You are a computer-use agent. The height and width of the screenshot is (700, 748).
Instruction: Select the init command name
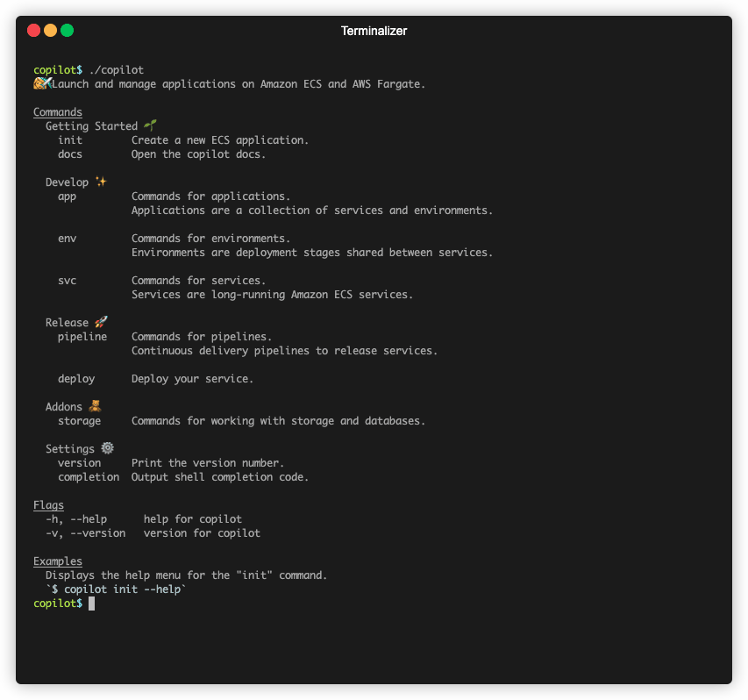point(70,140)
